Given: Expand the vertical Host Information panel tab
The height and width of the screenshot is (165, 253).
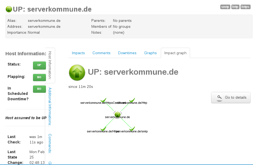Looking at the screenshot, I should pos(50,65).
